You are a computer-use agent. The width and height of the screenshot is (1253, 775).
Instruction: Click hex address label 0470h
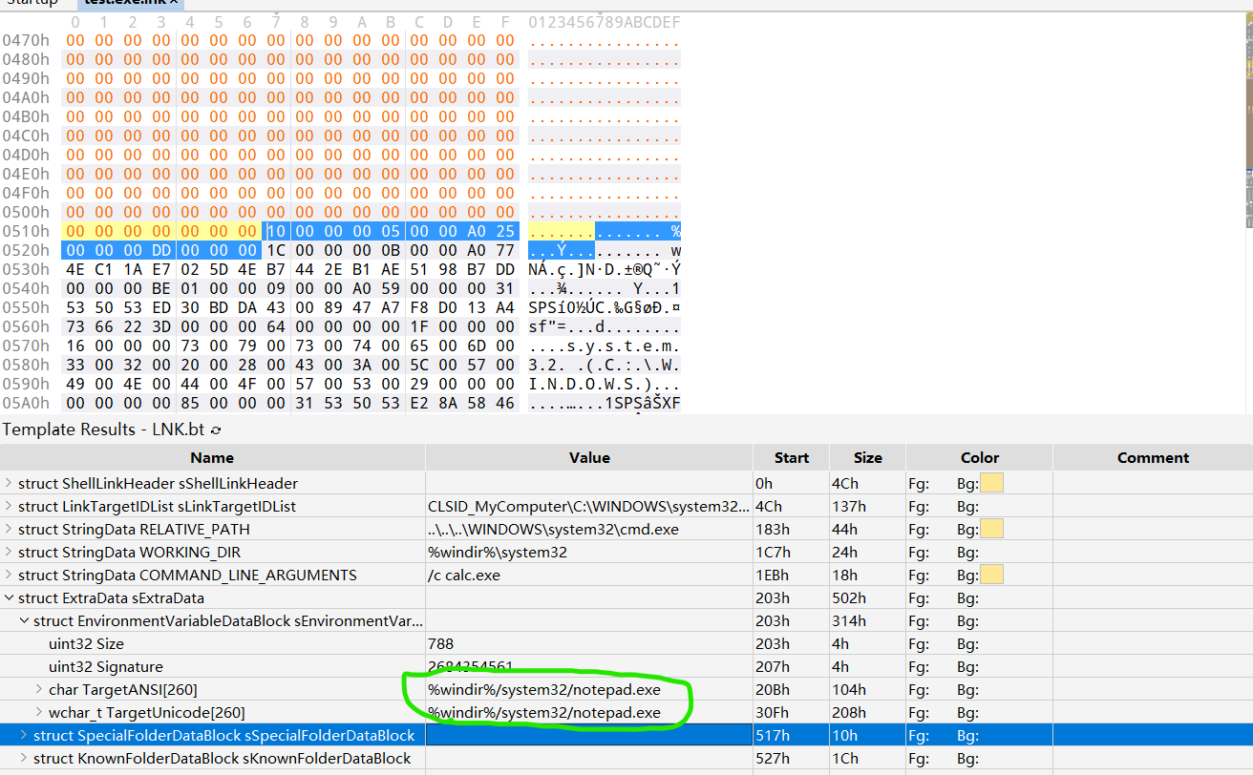pos(26,40)
